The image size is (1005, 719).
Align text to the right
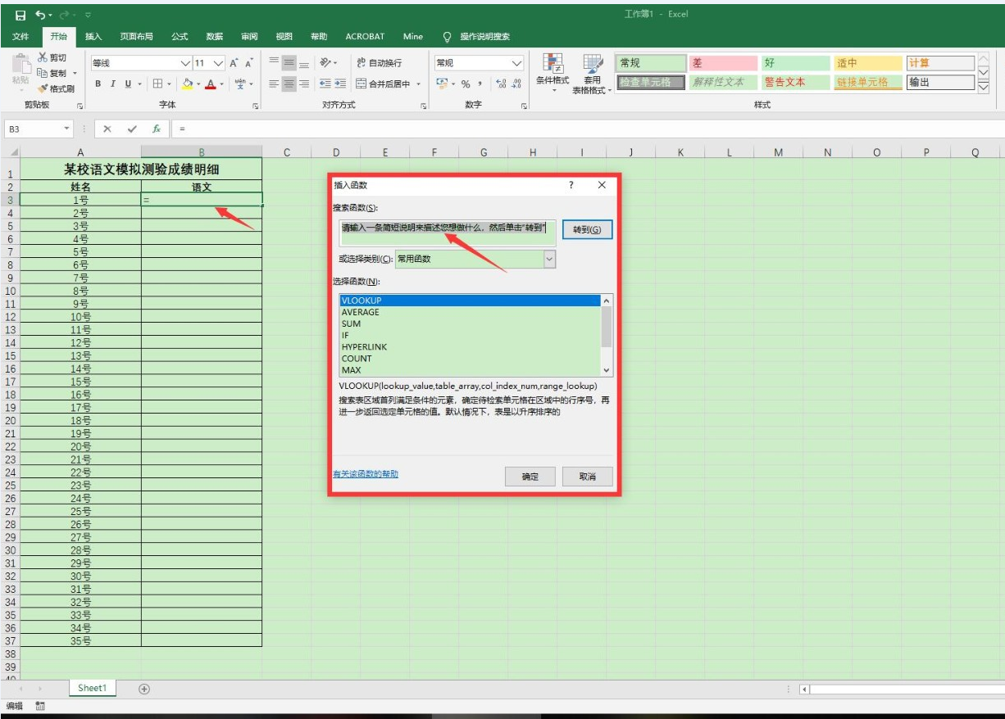coord(304,84)
